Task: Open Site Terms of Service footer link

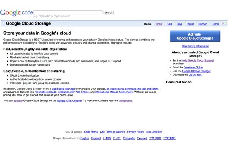Action: pyautogui.click(x=112, y=132)
